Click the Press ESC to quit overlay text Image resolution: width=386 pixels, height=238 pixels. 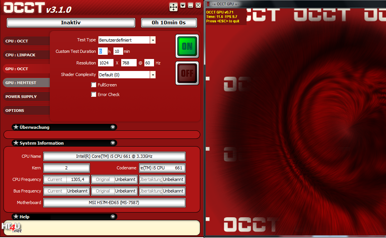pyautogui.click(x=223, y=21)
